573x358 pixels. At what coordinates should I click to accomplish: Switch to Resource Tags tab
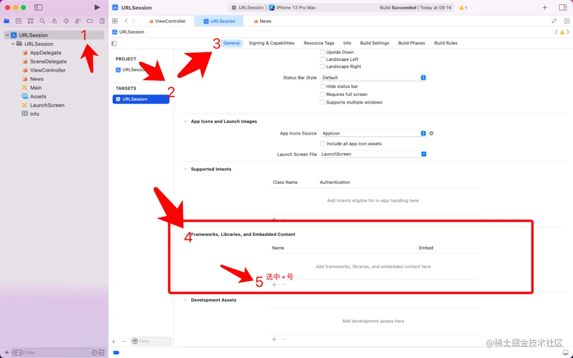point(319,43)
